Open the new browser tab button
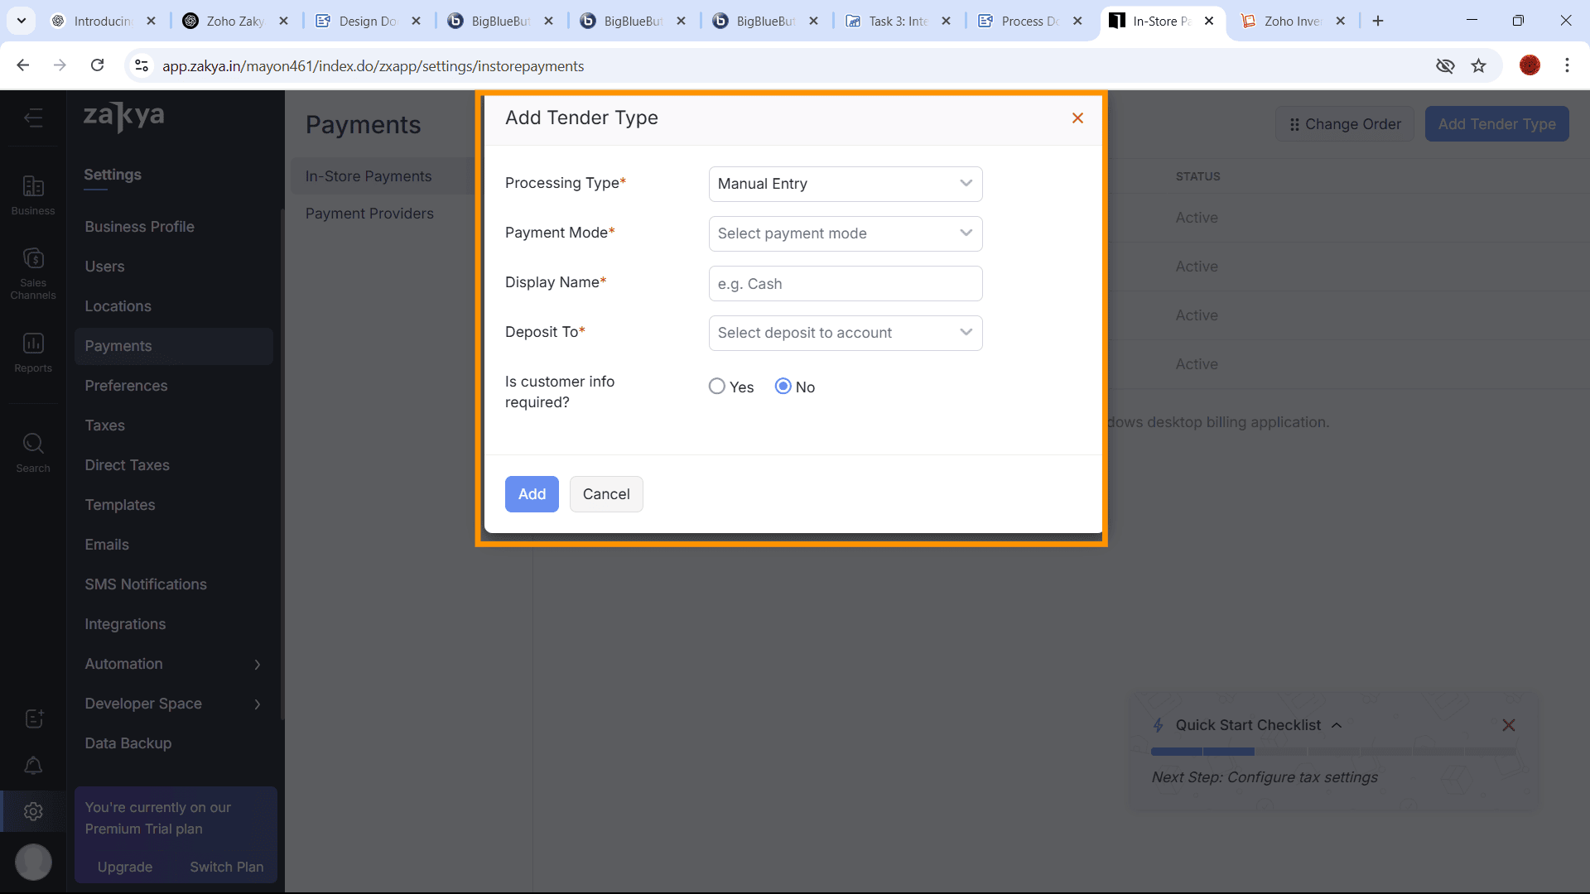Viewport: 1590px width, 894px height. 1378,21
